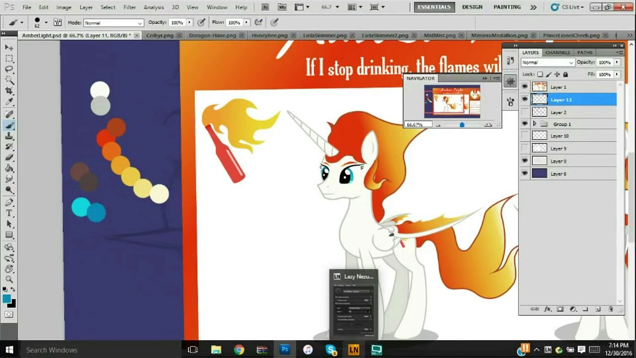Open Windows Start menu

pyautogui.click(x=9, y=350)
